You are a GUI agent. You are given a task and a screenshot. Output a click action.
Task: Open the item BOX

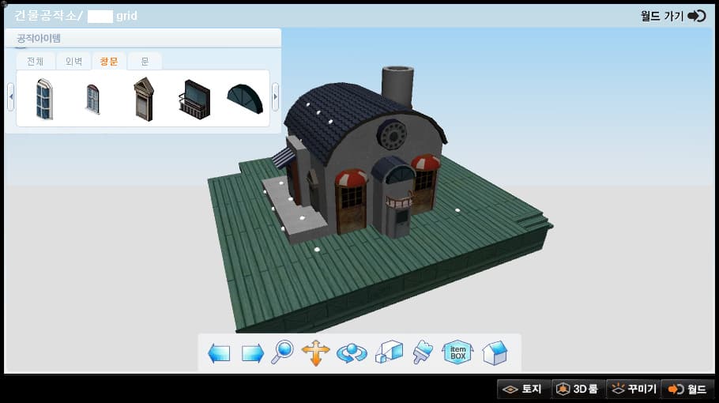pos(457,352)
